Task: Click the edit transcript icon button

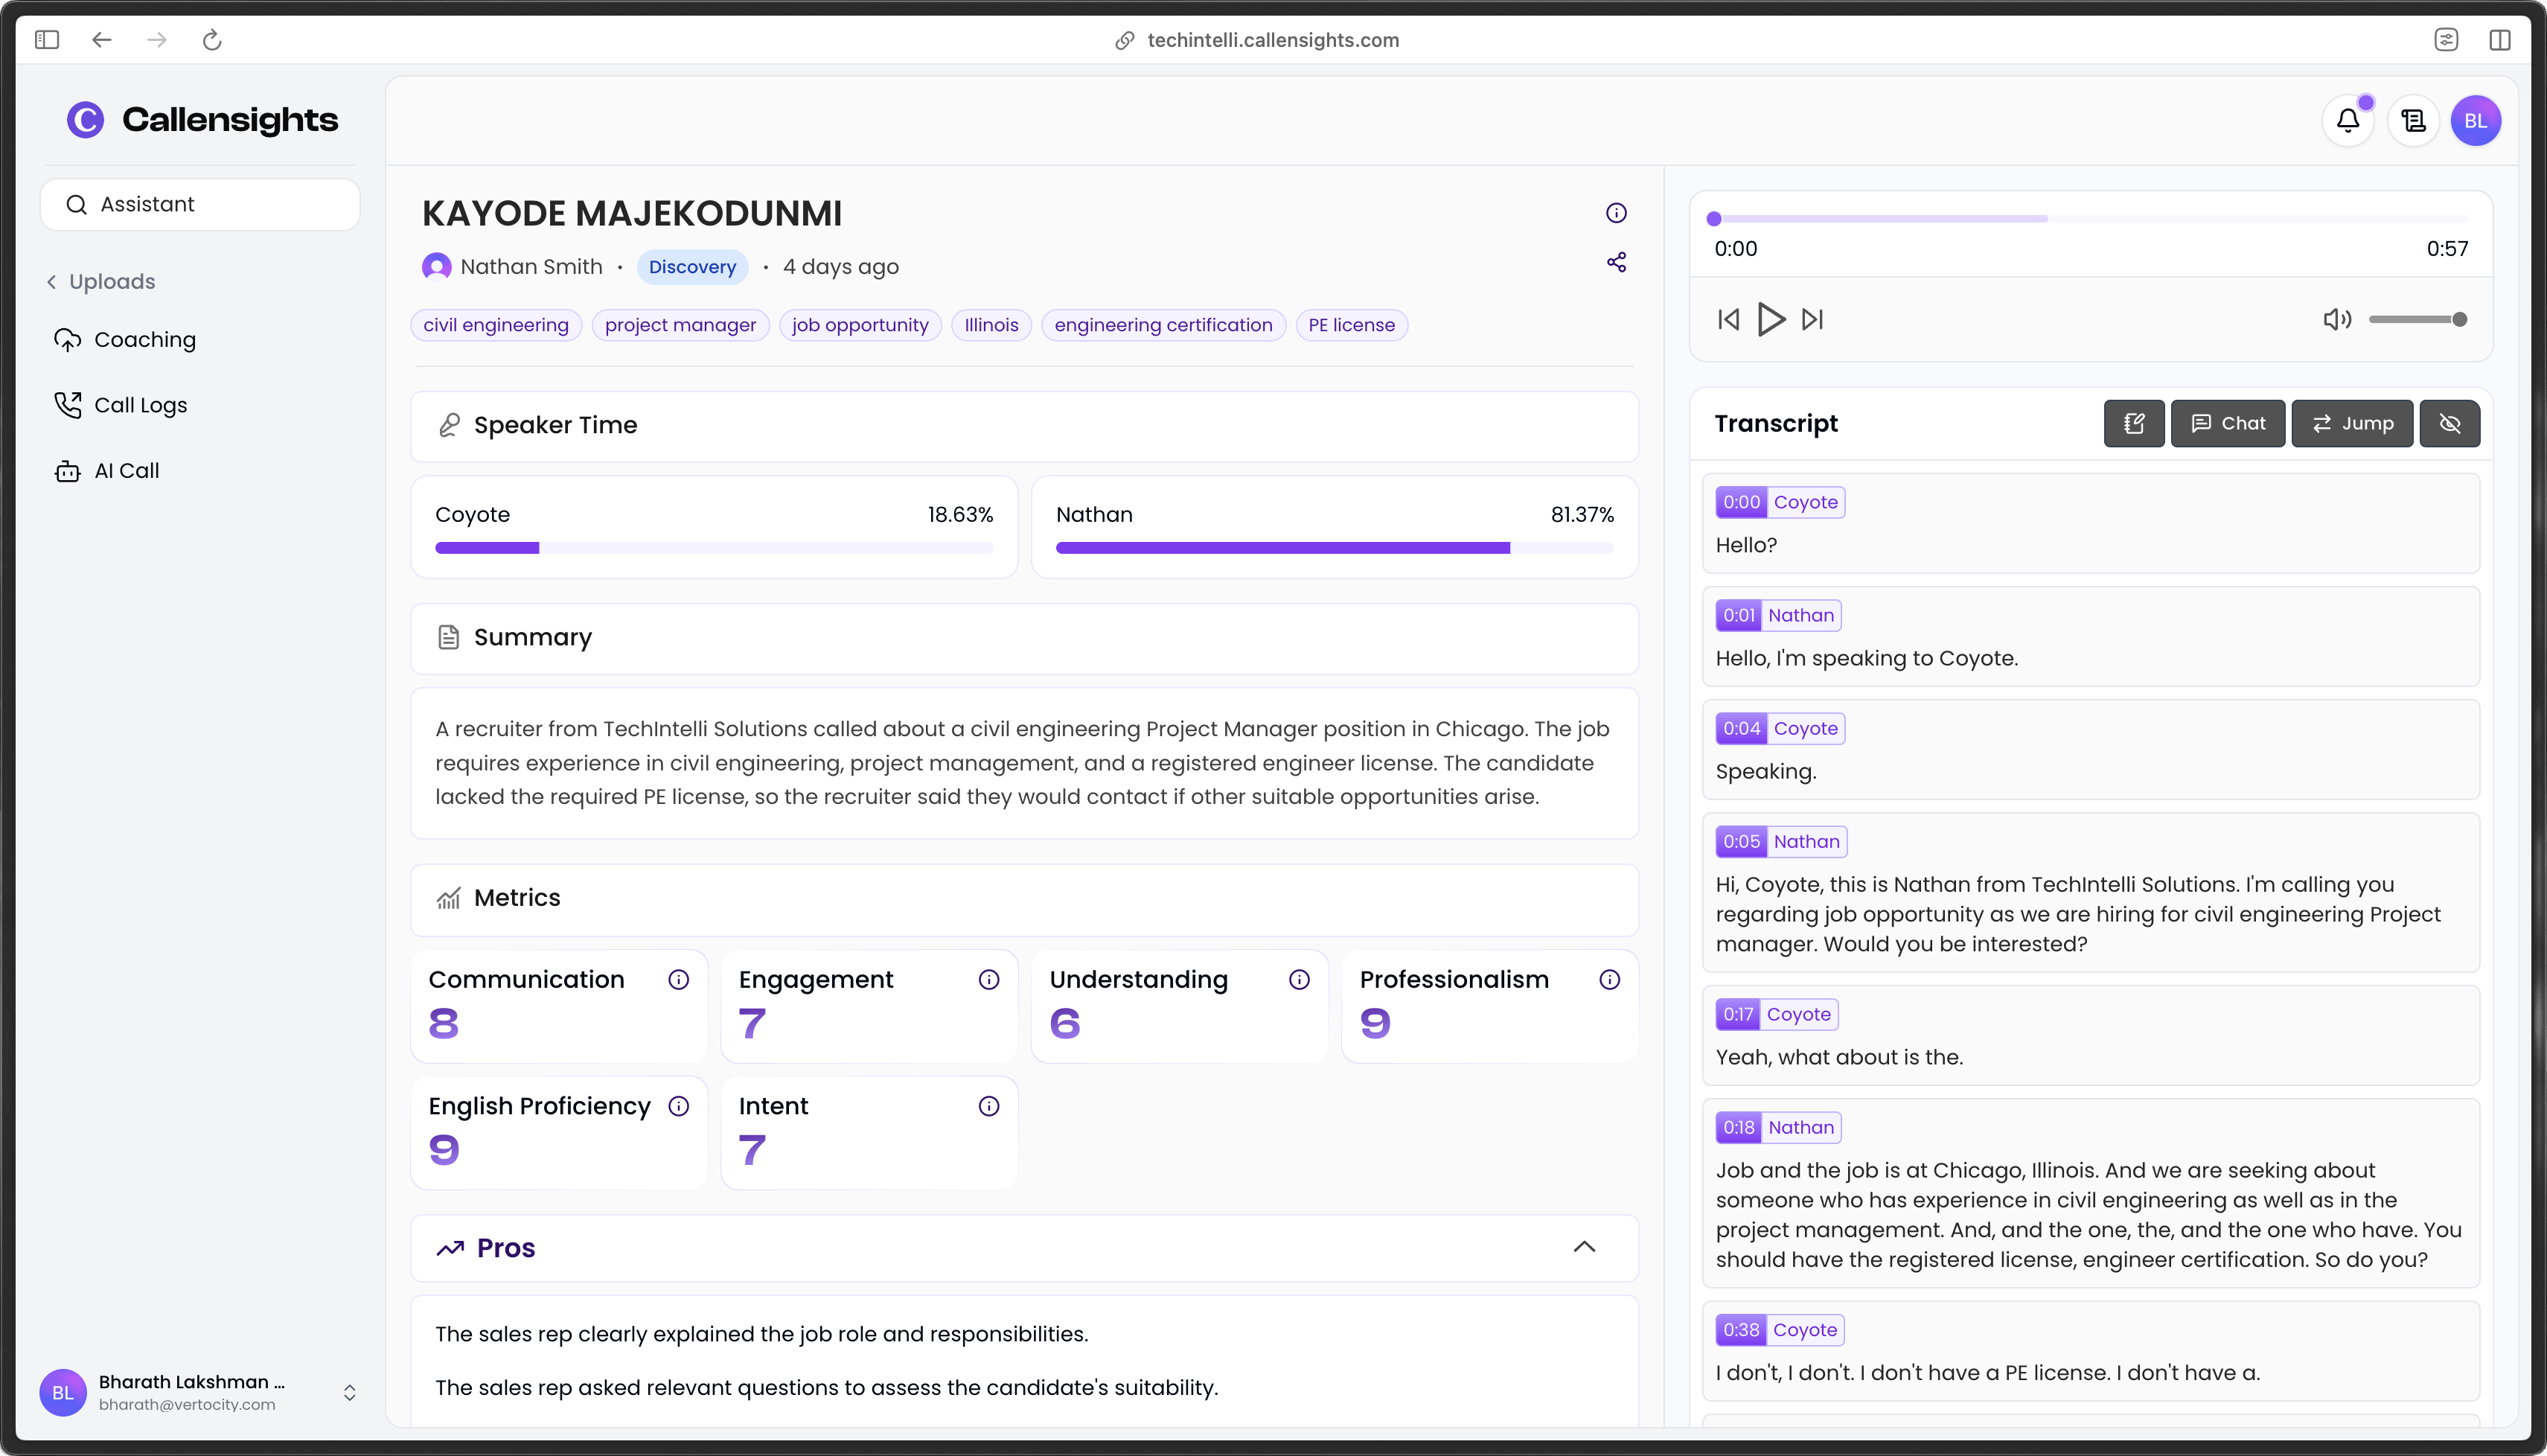Action: point(2134,423)
